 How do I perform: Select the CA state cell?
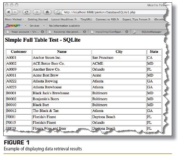coord(154,58)
